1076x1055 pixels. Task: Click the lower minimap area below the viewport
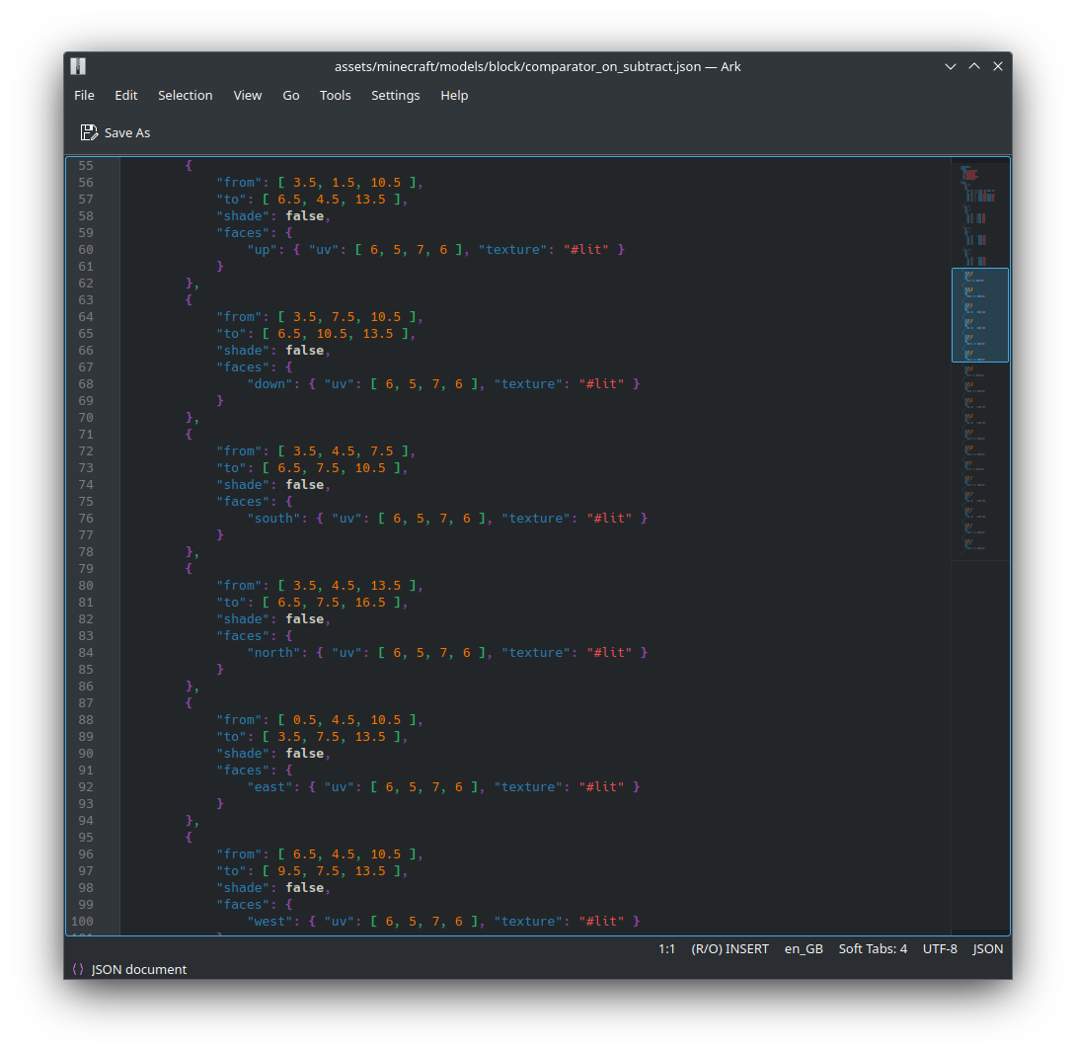980,460
